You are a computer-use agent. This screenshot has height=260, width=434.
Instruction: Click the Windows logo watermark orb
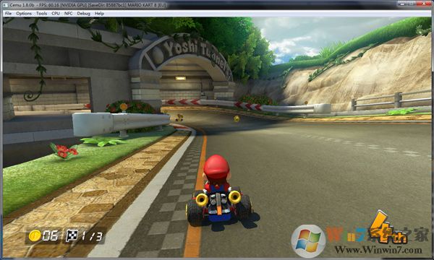308,241
